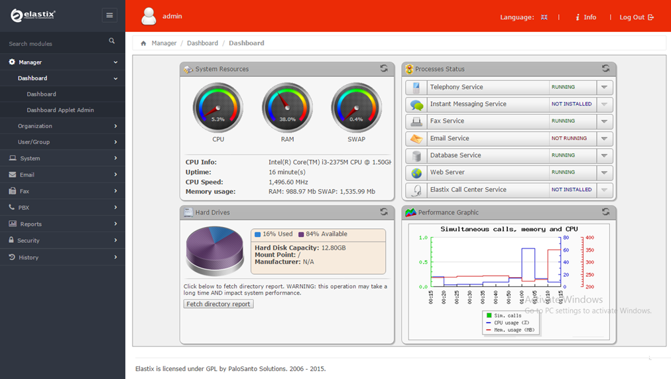Click the hard drive pie chart

(215, 251)
